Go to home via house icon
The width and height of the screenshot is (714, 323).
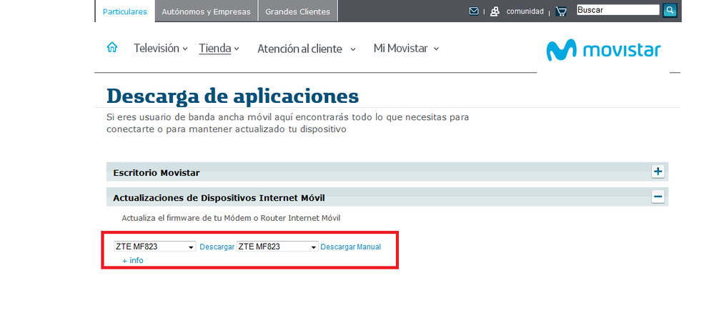(x=111, y=47)
